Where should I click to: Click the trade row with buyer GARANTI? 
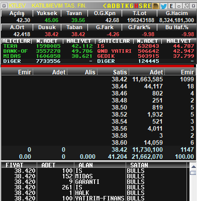pyautogui.click(x=94, y=182)
